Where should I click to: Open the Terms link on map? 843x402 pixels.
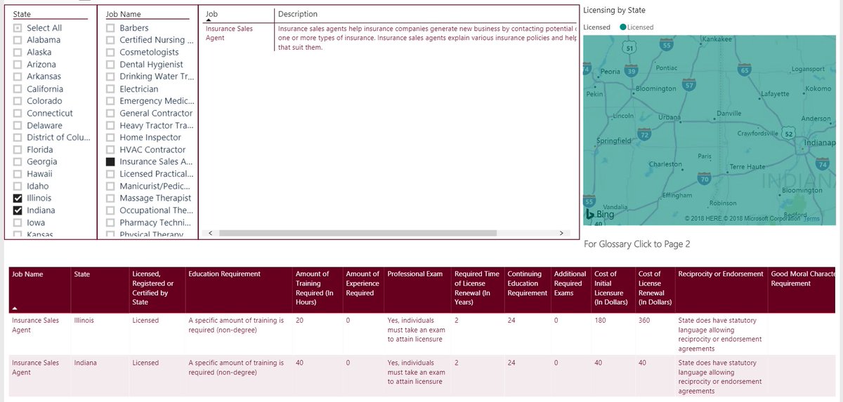(811, 219)
